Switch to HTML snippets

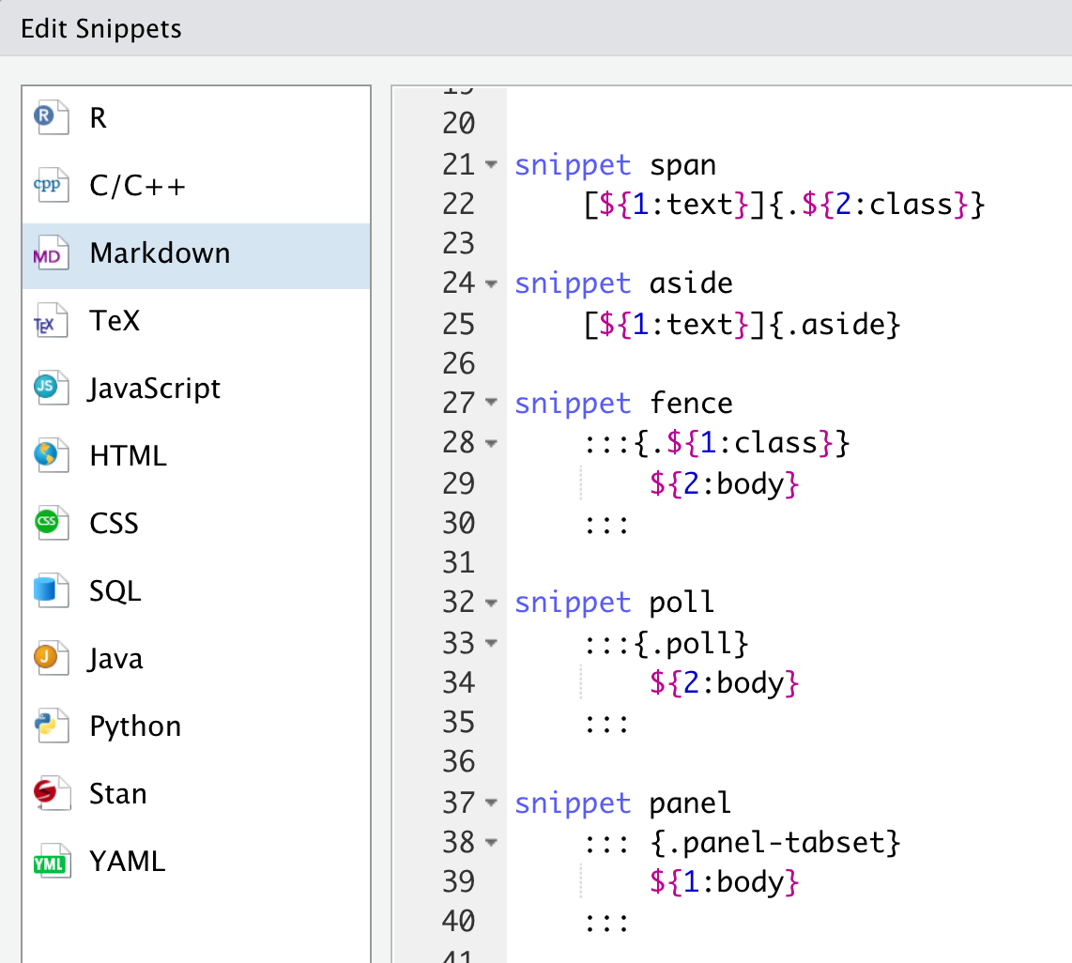point(196,455)
